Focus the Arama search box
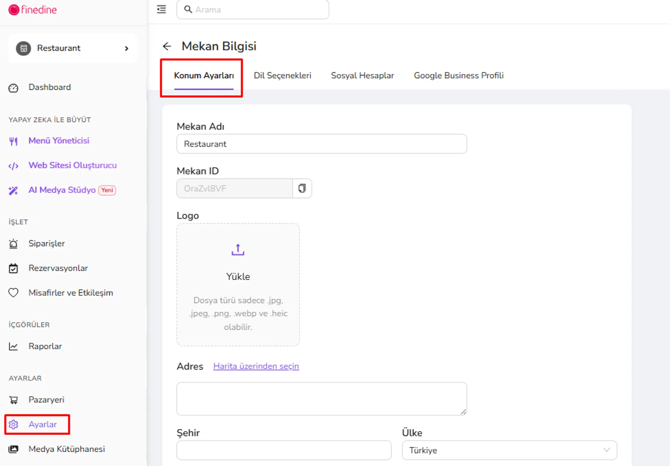This screenshot has width=670, height=466. [x=253, y=9]
